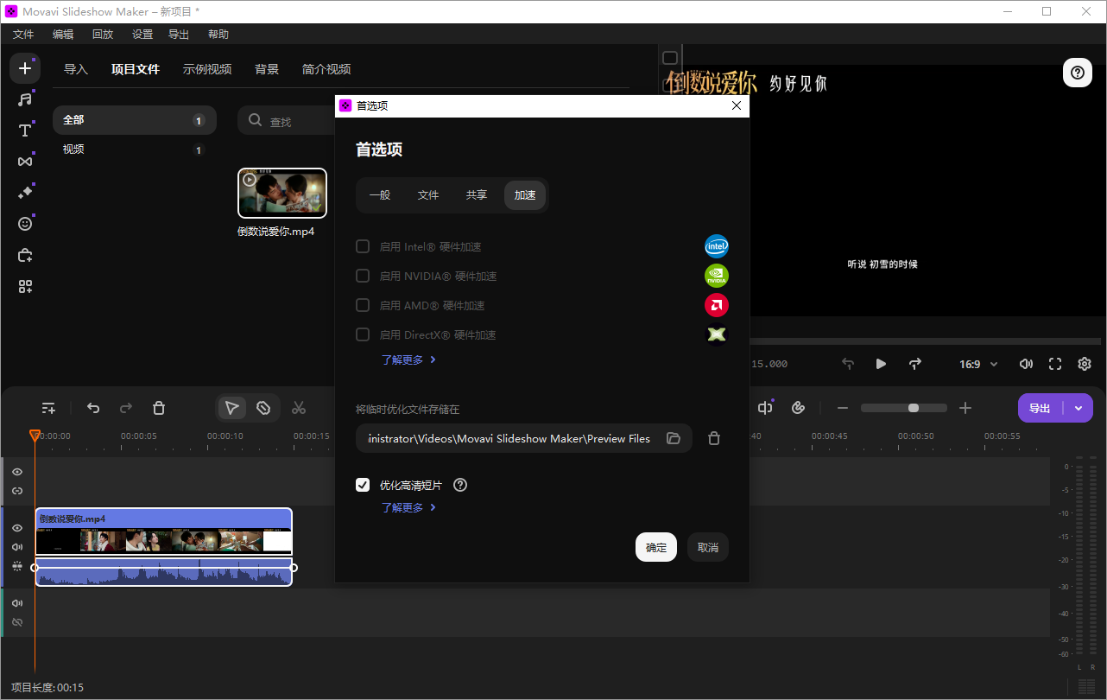Click 确定 to confirm preferences
1107x700 pixels.
point(656,547)
